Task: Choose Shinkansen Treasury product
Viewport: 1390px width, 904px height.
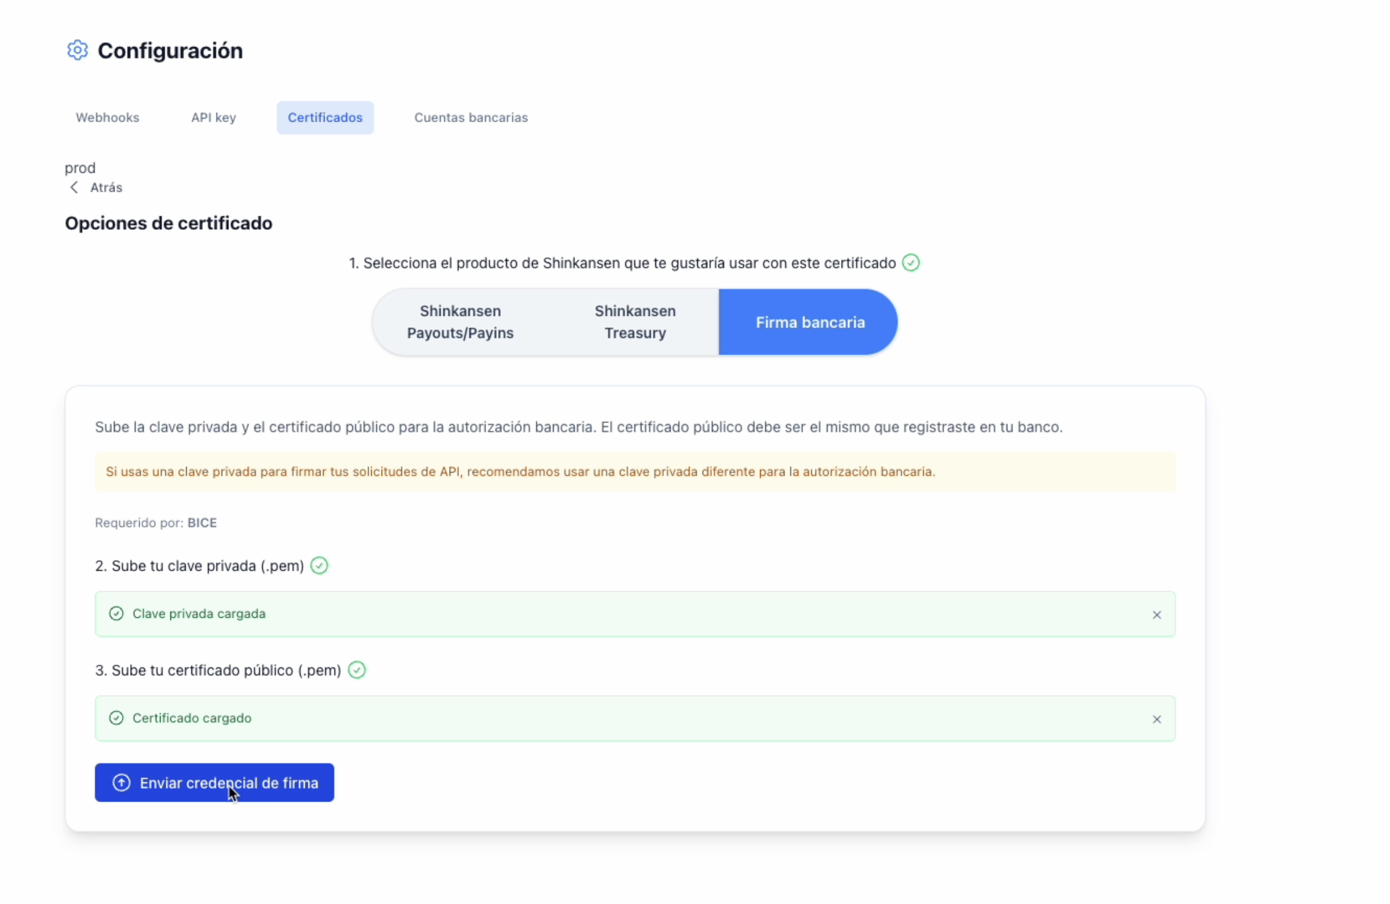Action: 635,322
